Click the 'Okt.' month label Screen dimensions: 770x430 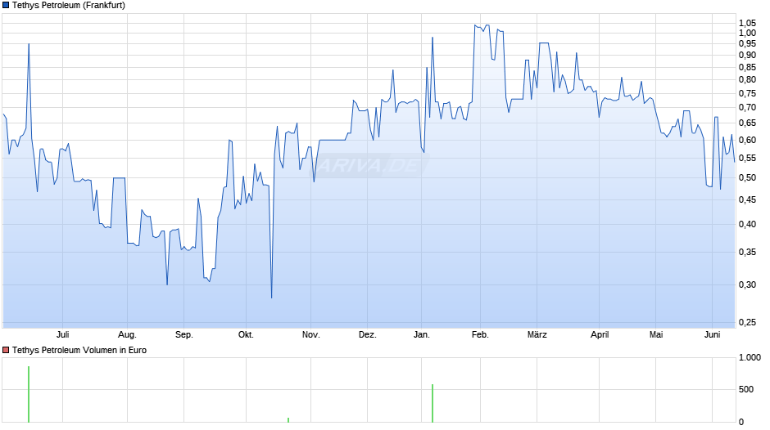[246, 334]
